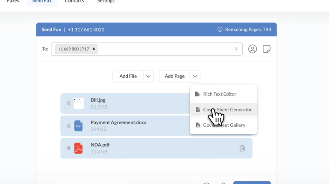Click the note icon beside the To field
Image resolution: width=329 pixels, height=184 pixels.
(267, 49)
